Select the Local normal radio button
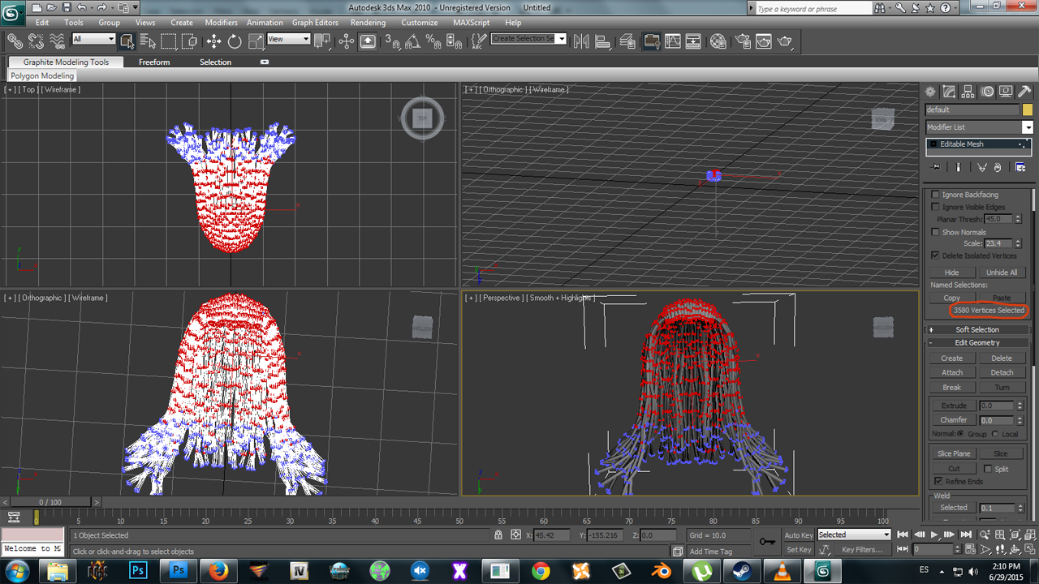Image resolution: width=1039 pixels, height=584 pixels. pos(995,434)
